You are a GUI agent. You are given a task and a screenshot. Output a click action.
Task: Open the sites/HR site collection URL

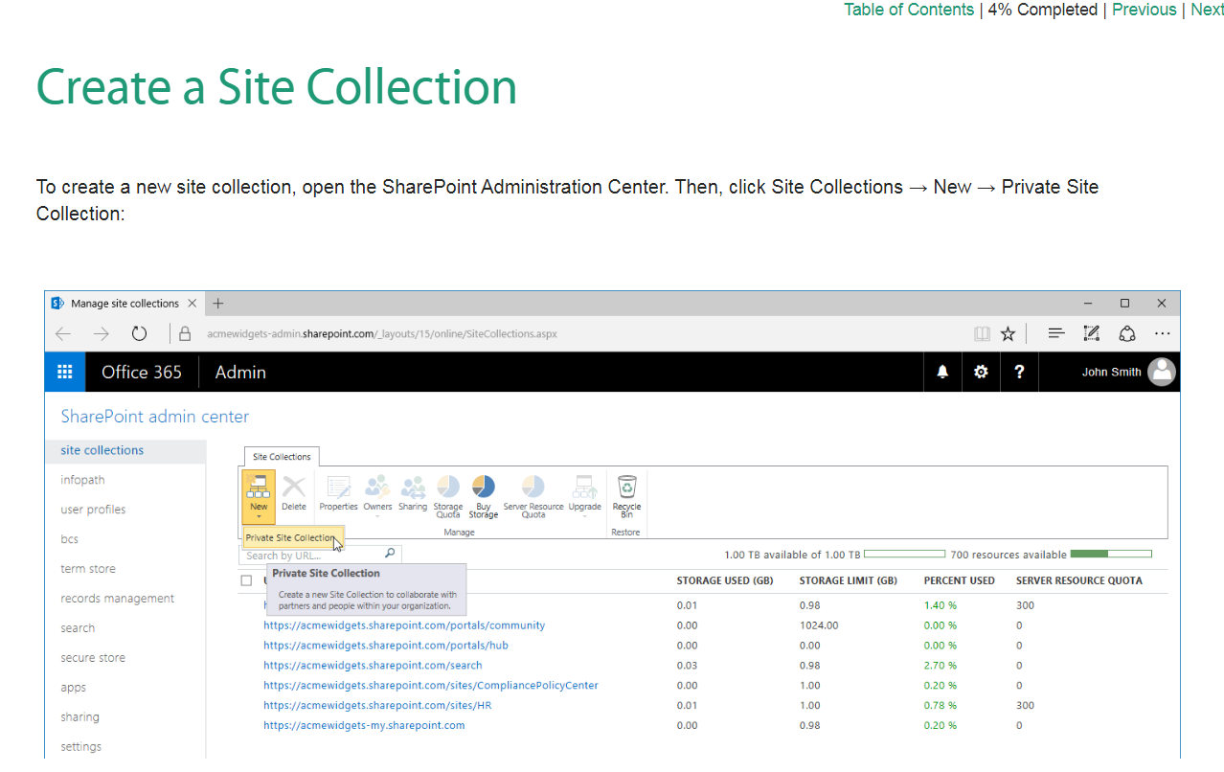click(377, 706)
